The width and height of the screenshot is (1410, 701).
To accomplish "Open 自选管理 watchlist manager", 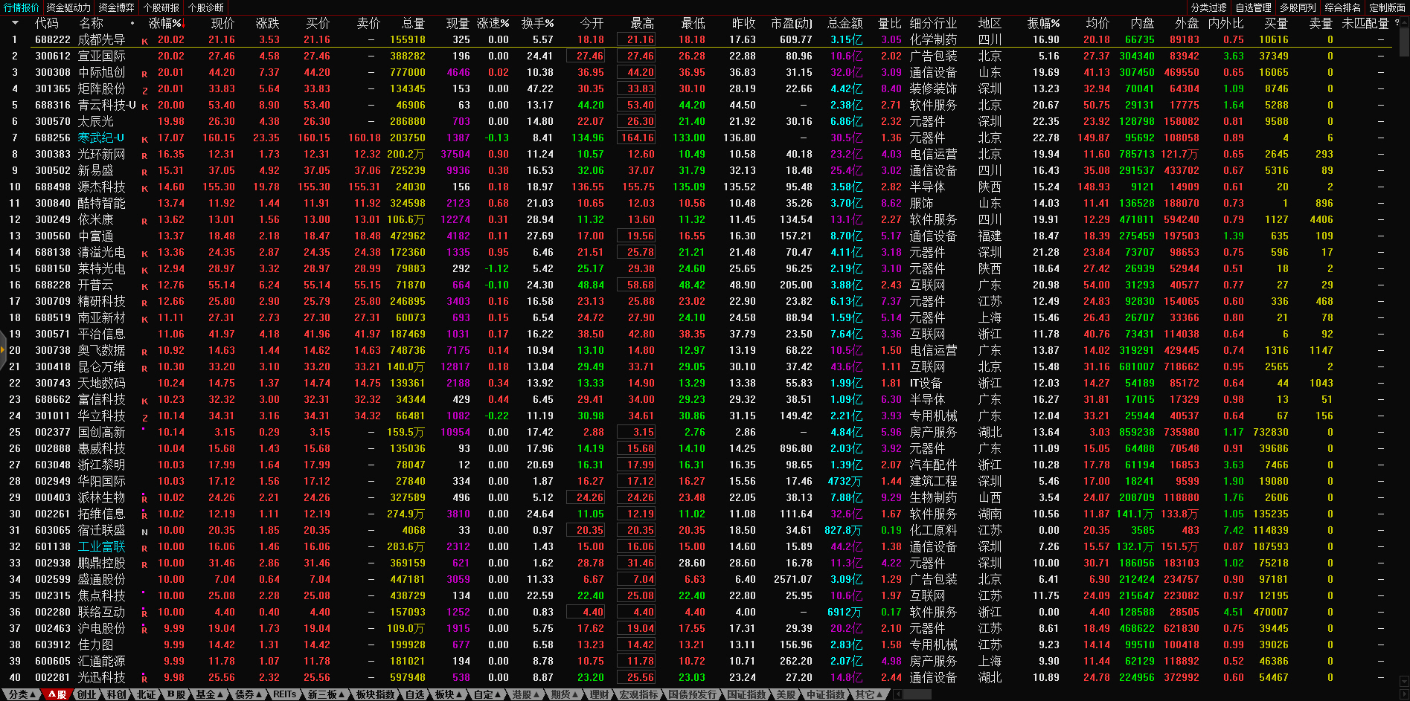I will point(1253,7).
